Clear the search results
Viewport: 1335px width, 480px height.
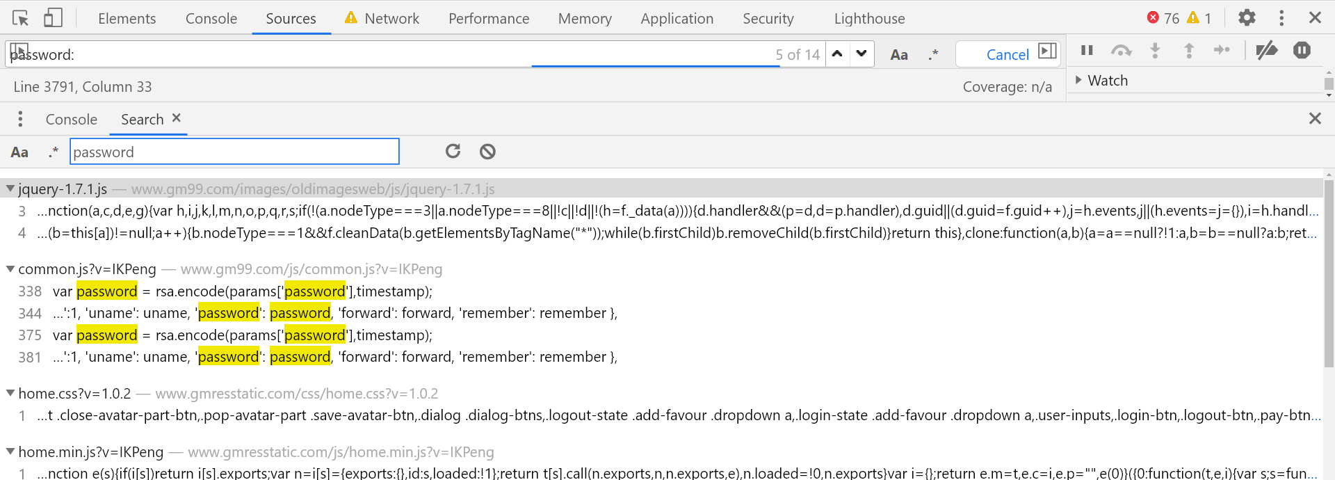(x=487, y=152)
